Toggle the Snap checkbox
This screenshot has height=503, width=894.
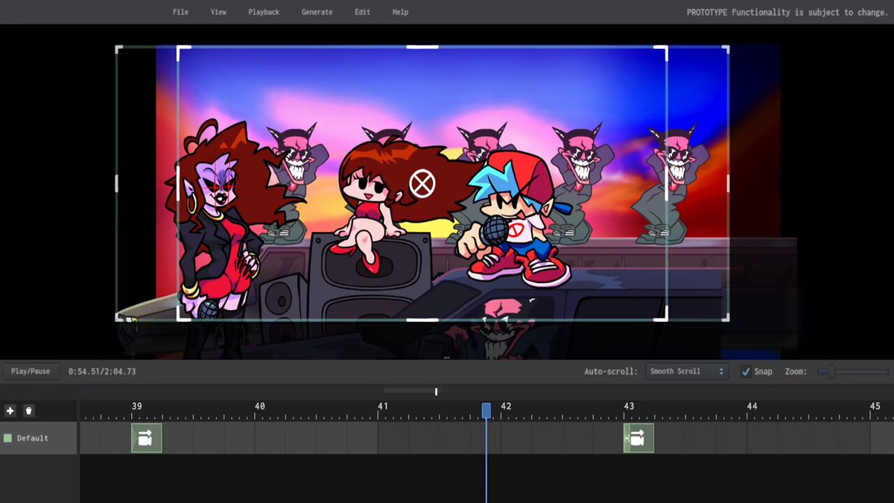tap(746, 371)
